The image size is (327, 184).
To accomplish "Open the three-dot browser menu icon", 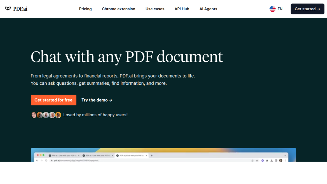I will 285,161.
